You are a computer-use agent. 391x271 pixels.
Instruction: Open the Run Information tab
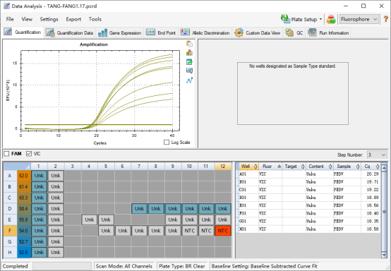[328, 33]
